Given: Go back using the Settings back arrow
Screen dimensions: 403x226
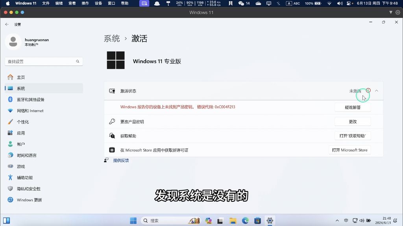Looking at the screenshot, I should [7, 24].
